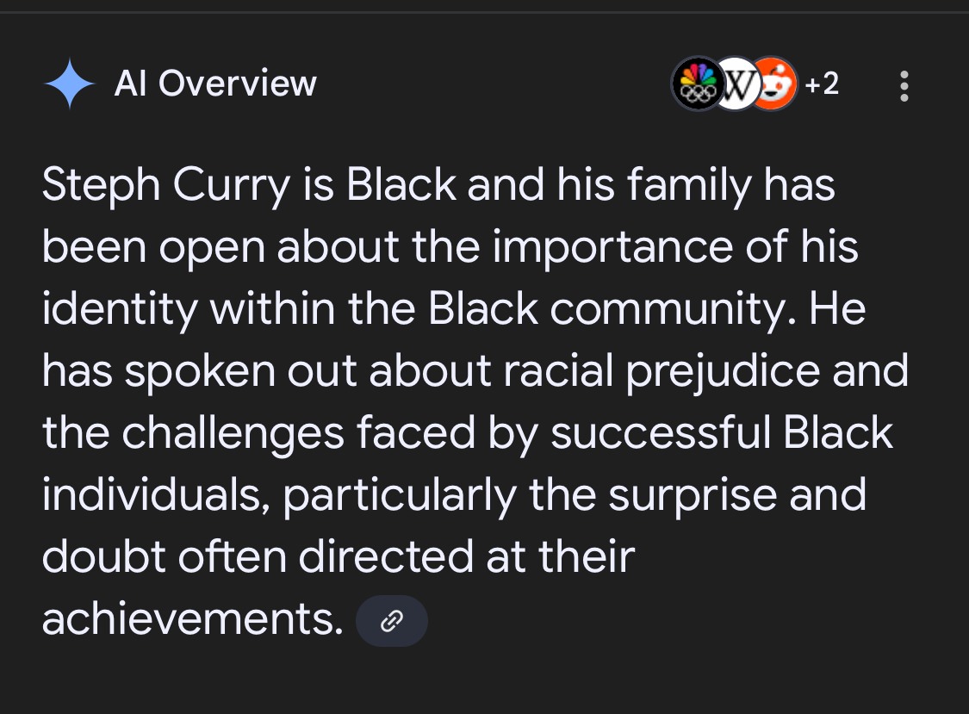Click the word "identity" in the summary
This screenshot has width=969, height=714.
tap(120, 310)
